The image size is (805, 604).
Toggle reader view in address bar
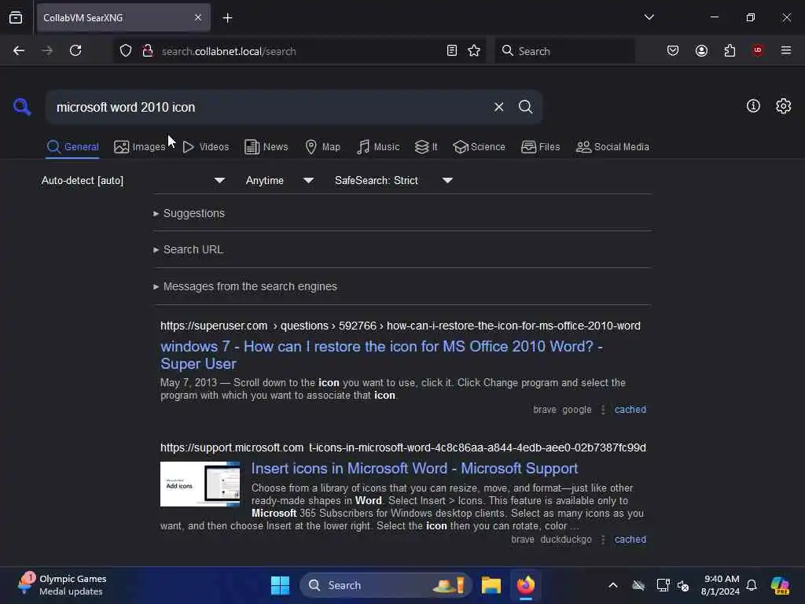(452, 50)
